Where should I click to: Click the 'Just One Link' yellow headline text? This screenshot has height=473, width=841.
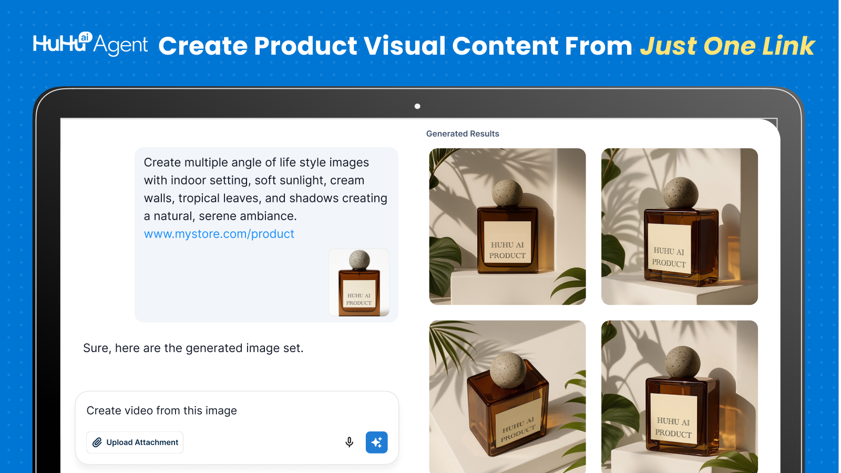click(x=727, y=46)
